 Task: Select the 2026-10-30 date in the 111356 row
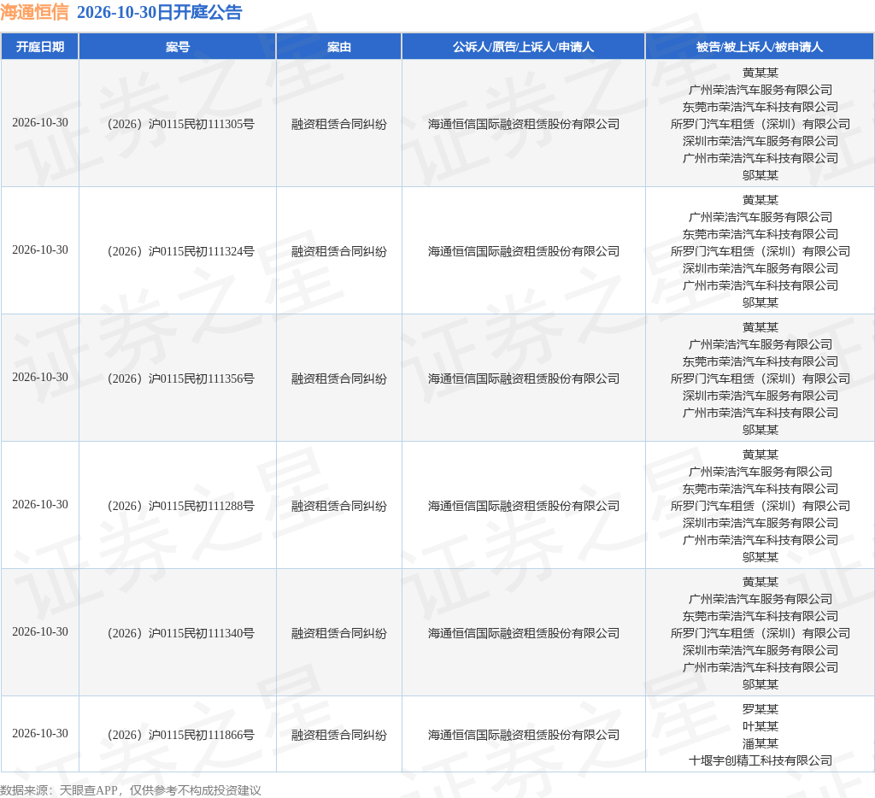point(40,378)
